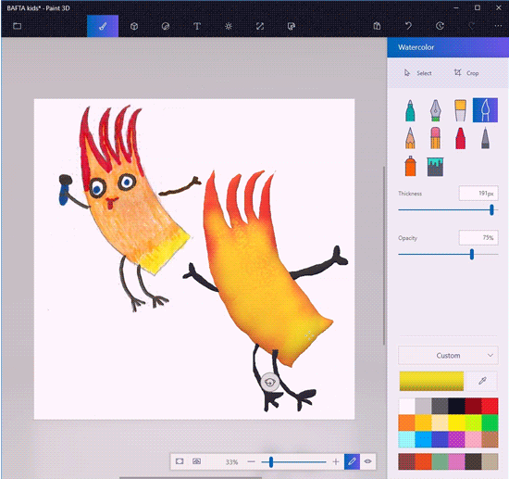Toggle the pencil draw mode button
Viewport: 509px width, 479px height.
(352, 461)
